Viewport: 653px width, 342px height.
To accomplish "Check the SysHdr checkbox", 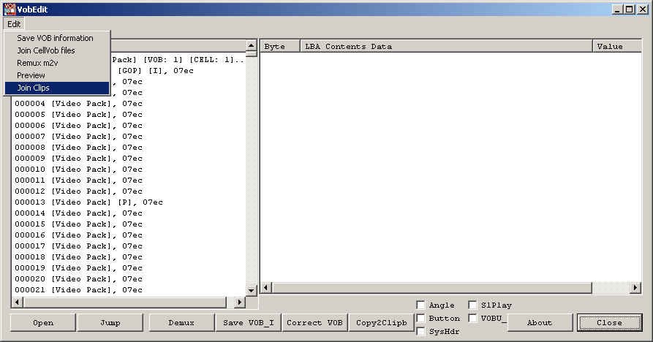I will pos(421,331).
